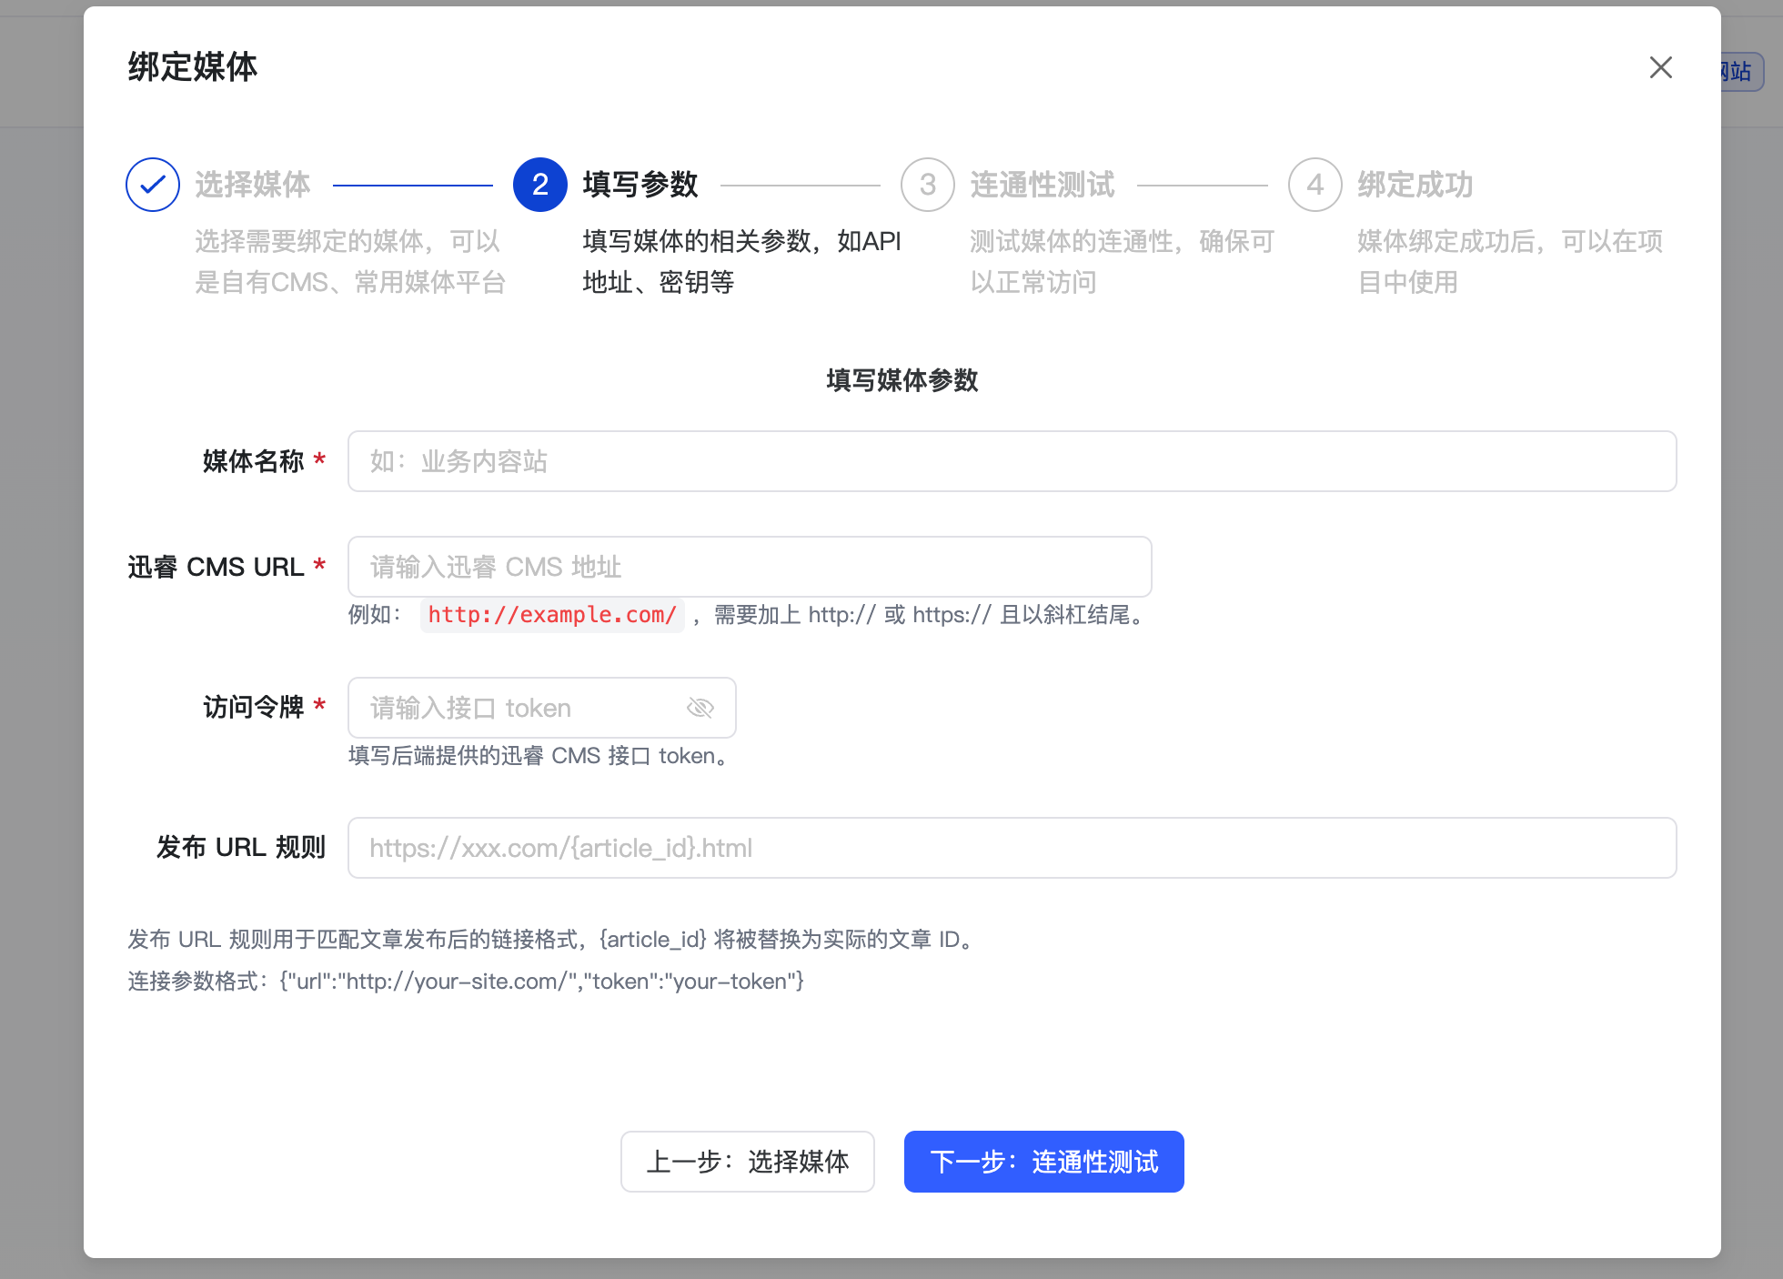The height and width of the screenshot is (1279, 1783).
Task: Click 上一步：选择媒体 button
Action: click(747, 1162)
